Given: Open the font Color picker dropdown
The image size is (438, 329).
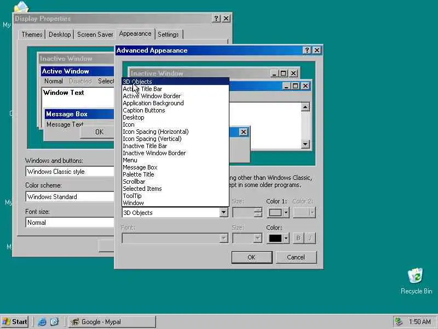Looking at the screenshot, I should pos(278,239).
